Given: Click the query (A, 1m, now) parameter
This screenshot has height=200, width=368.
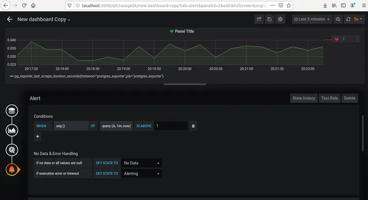Looking at the screenshot, I should 116,126.
